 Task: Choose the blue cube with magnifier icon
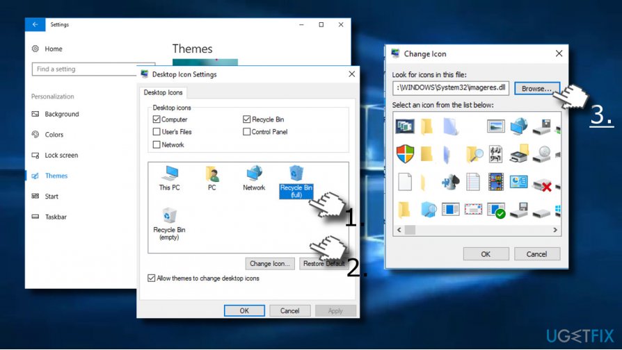(428, 210)
